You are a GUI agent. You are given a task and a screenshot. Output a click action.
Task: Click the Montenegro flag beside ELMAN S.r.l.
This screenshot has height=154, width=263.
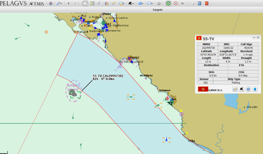[x=203, y=89]
